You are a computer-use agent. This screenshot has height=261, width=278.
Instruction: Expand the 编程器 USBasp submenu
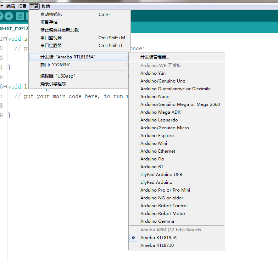pyautogui.click(x=79, y=76)
